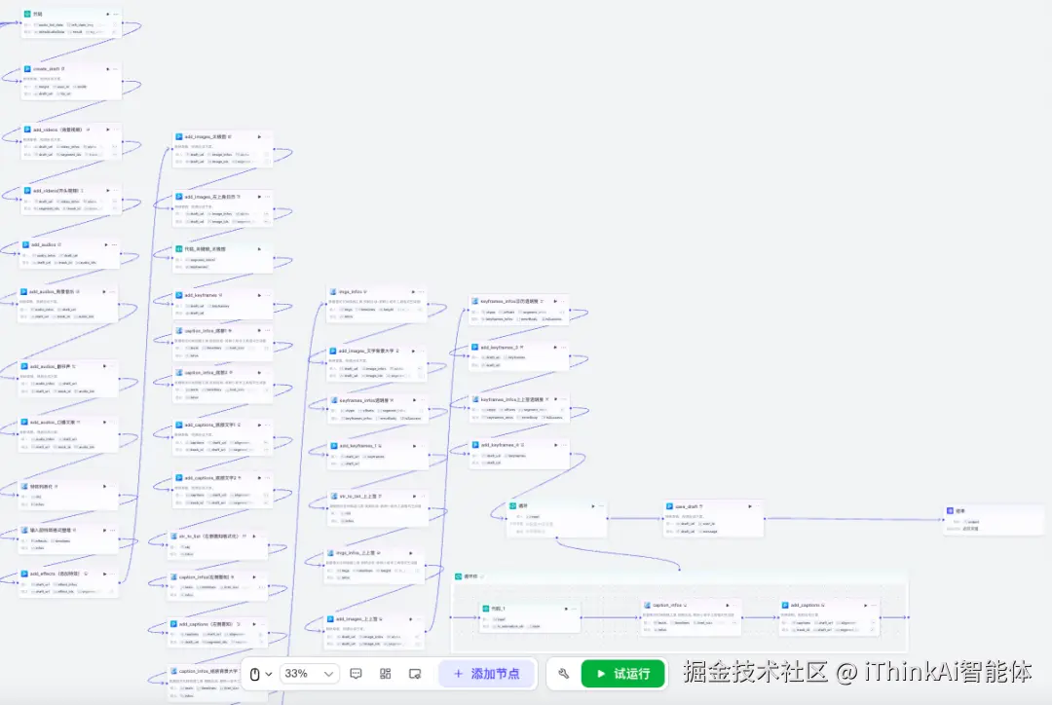Viewport: 1052px width, 705px height.
Task: Click caption_infos icon inside the loop body
Action: click(x=648, y=605)
